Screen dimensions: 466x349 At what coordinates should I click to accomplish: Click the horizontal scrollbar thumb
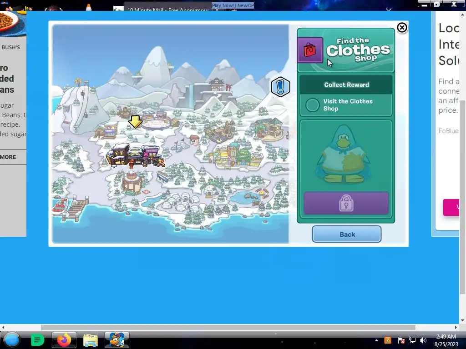228,327
